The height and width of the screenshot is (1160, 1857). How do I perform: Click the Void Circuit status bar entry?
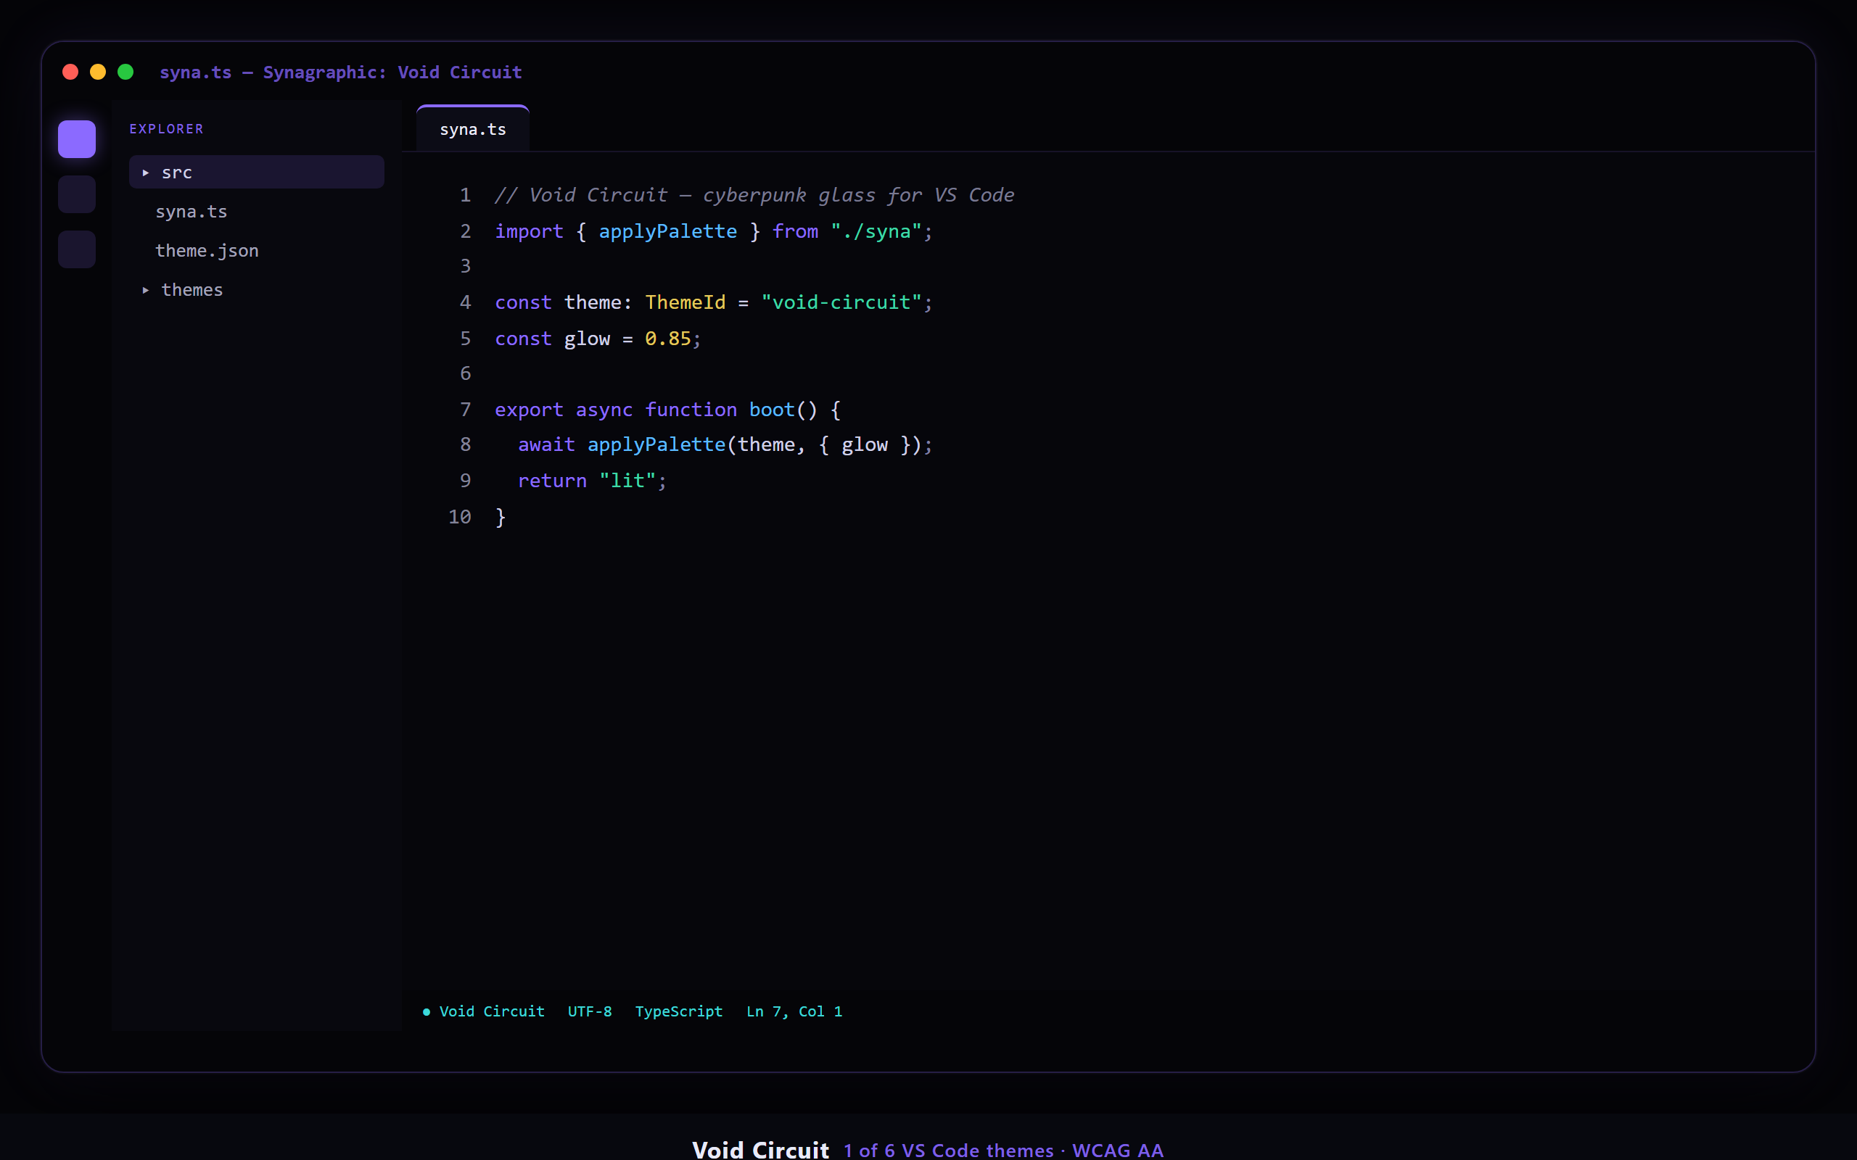492,1011
